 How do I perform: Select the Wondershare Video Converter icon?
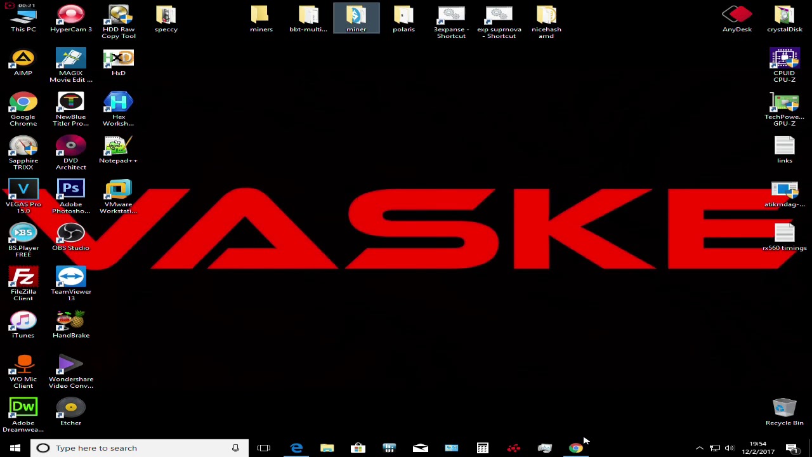click(x=70, y=373)
